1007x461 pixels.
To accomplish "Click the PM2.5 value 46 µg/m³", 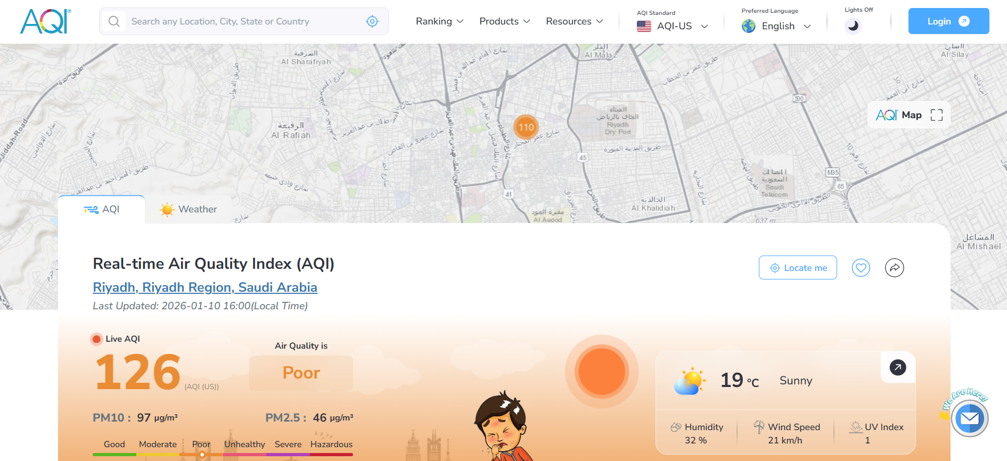I will coord(333,418).
